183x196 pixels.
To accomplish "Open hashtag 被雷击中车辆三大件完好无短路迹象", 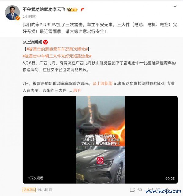I will 57,56.
